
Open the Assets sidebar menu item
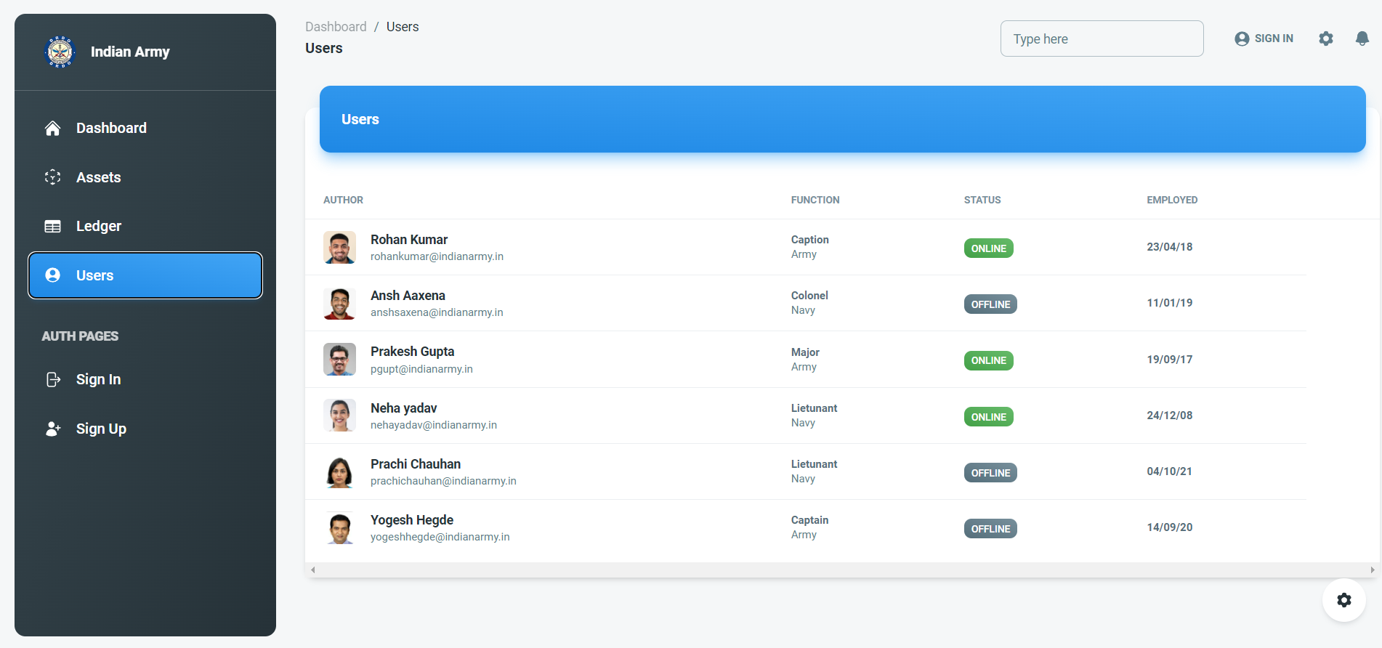[x=145, y=177]
